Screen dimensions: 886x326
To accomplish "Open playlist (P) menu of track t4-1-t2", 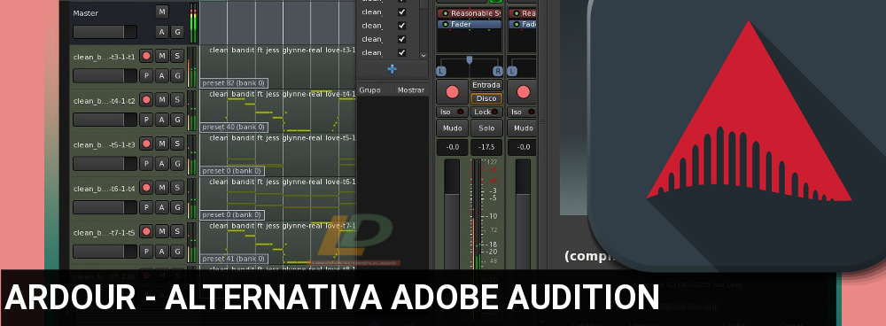I will pos(146,120).
